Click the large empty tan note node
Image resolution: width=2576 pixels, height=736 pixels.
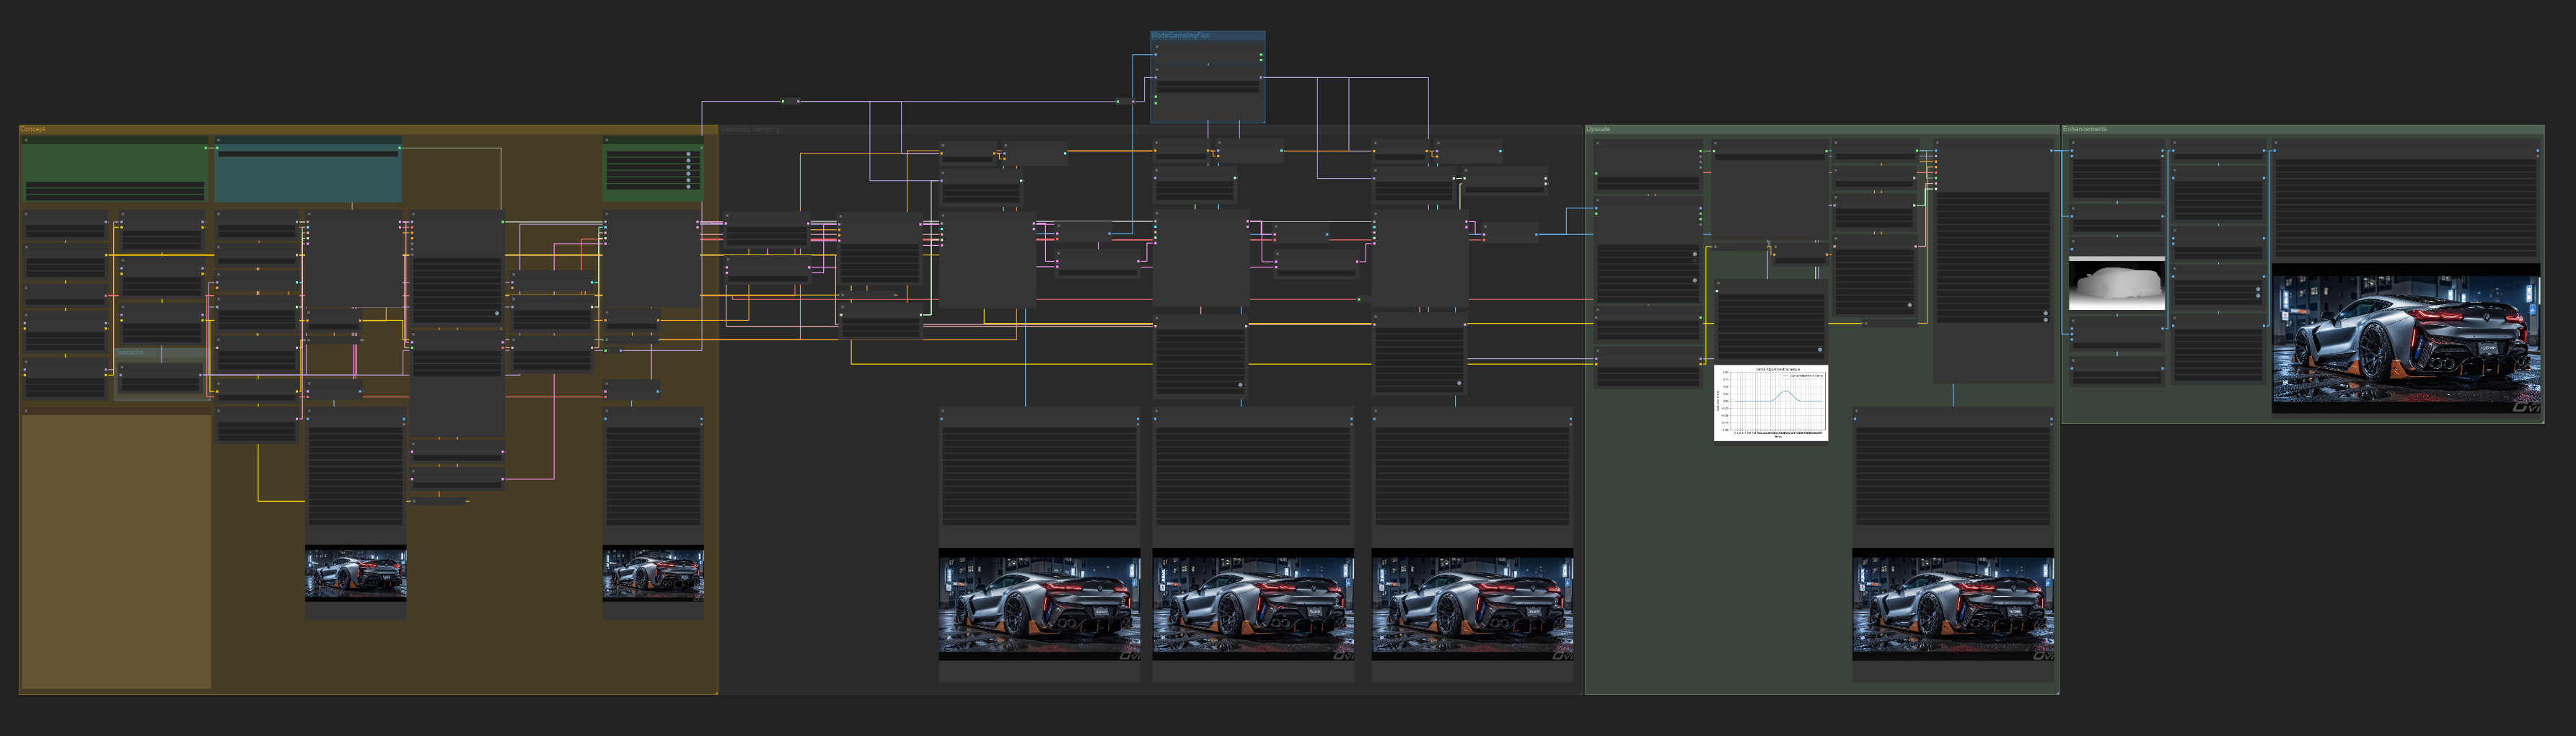tap(115, 549)
